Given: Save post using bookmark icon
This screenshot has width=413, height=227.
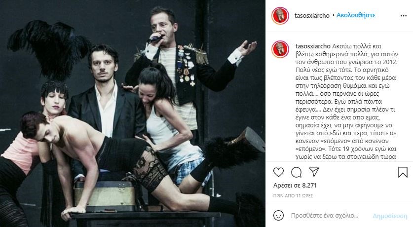Looking at the screenshot, I should [x=403, y=172].
